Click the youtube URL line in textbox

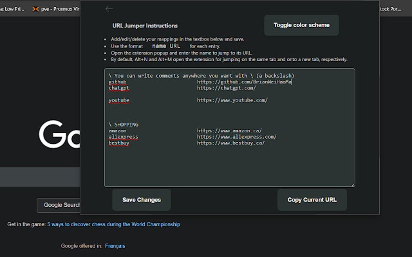click(x=232, y=100)
